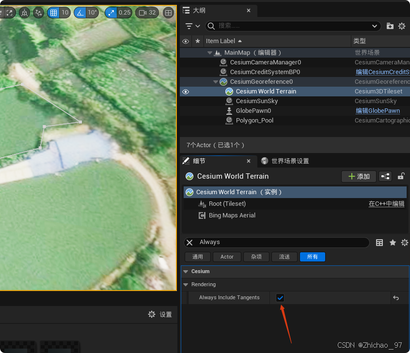This screenshot has height=353, width=410.
Task: Click the eye visibility column header
Action: (186, 41)
